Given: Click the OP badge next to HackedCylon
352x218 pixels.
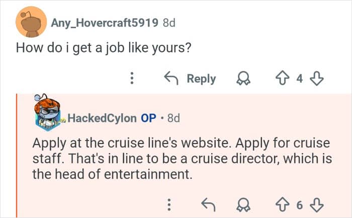Looking at the screenshot, I should (x=148, y=118).
